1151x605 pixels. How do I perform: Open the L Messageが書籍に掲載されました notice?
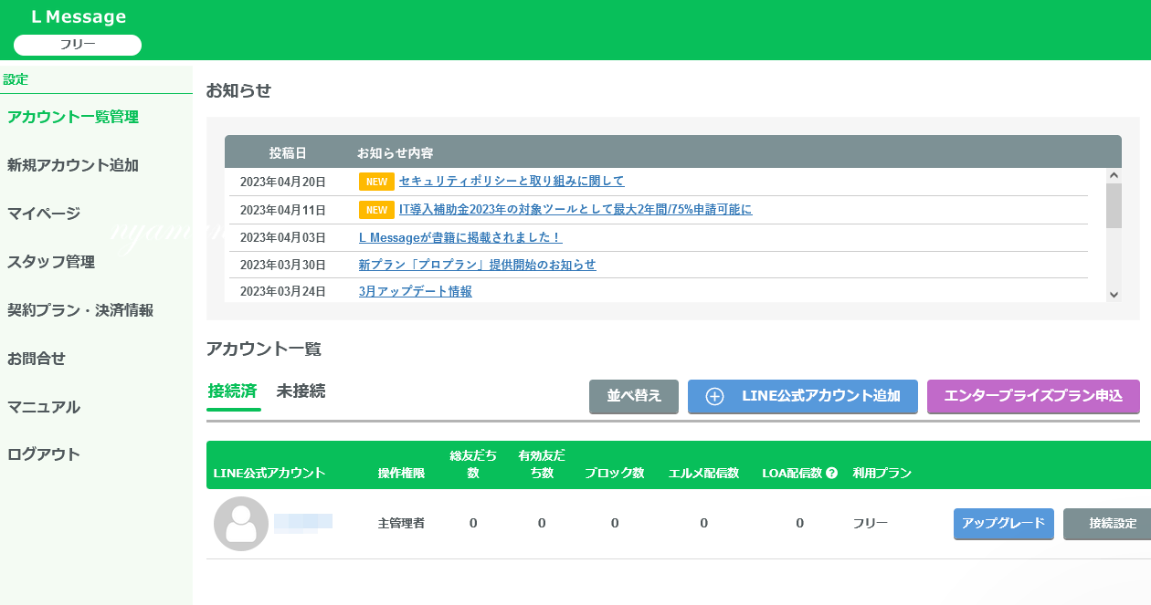(x=460, y=237)
